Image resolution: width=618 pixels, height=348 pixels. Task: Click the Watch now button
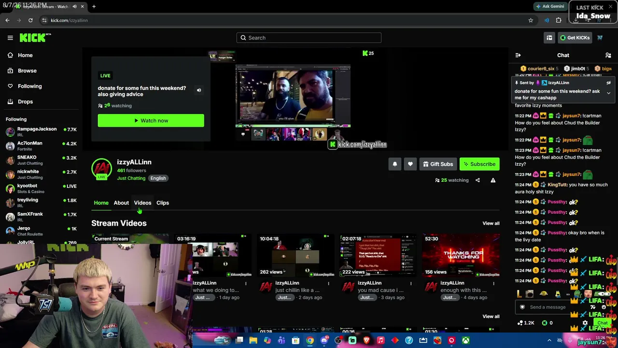tap(151, 120)
